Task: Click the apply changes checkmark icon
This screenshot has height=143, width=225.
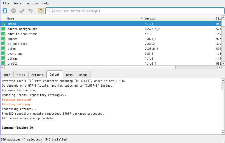Action: [x=22, y=11]
